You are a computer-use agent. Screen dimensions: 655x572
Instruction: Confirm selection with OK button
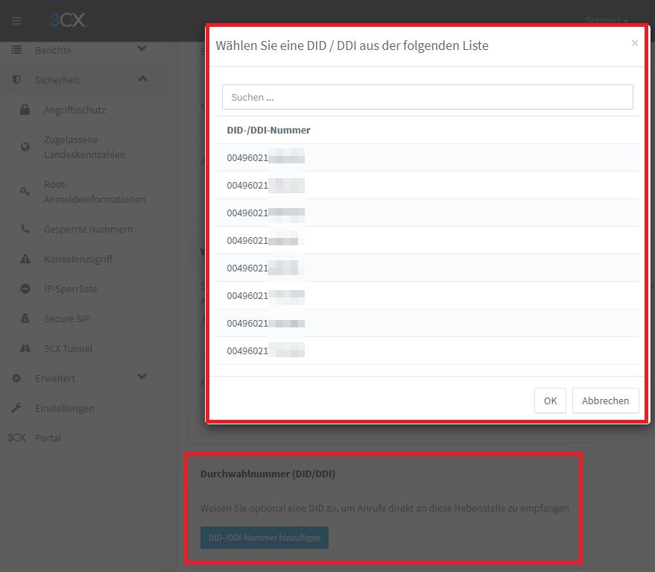[550, 400]
